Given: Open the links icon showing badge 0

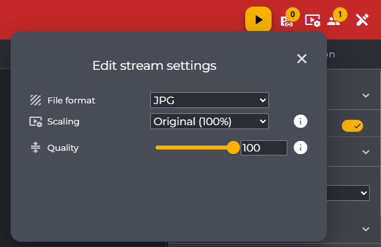Looking at the screenshot, I should click(287, 21).
